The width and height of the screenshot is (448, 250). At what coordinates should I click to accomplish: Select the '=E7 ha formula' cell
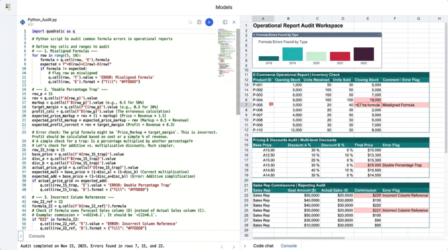pos(368,105)
